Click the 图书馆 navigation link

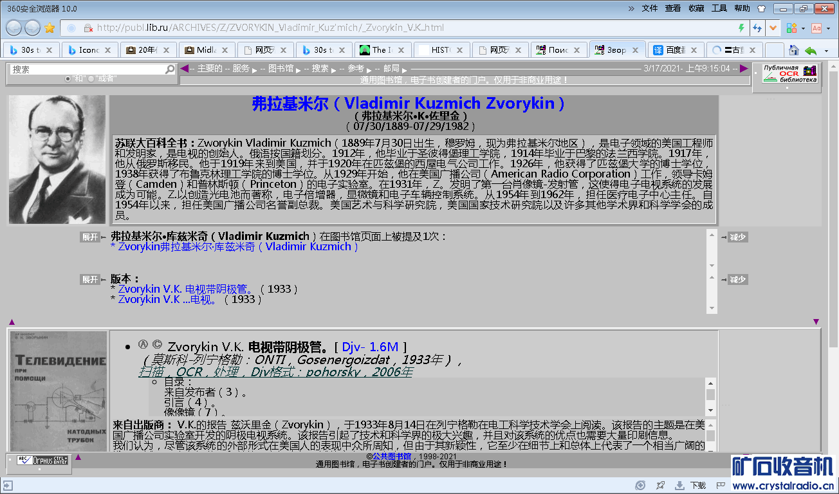281,68
